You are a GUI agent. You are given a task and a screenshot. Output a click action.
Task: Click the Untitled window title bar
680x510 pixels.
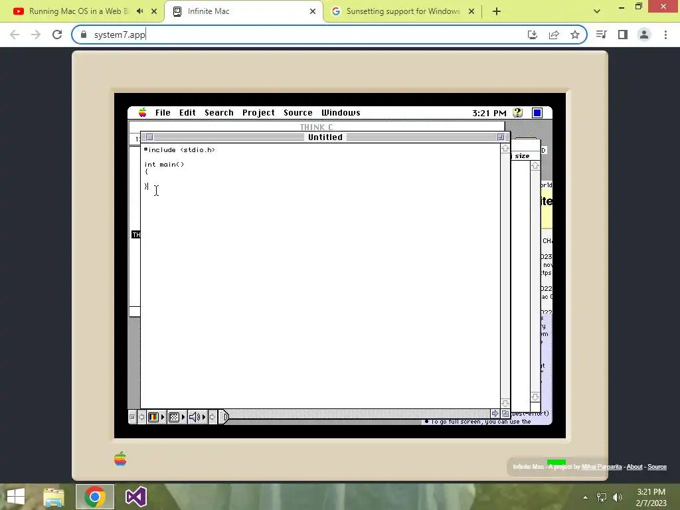325,137
